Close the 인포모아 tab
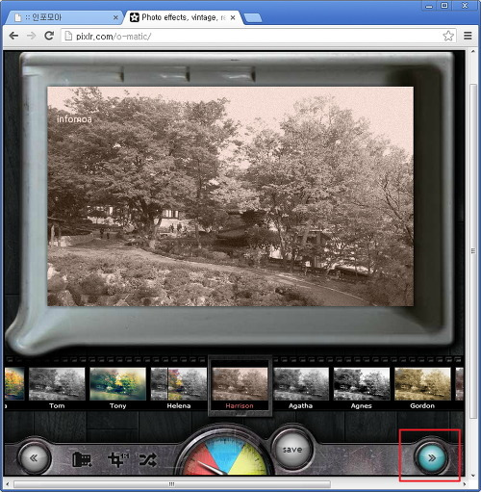 (x=115, y=17)
